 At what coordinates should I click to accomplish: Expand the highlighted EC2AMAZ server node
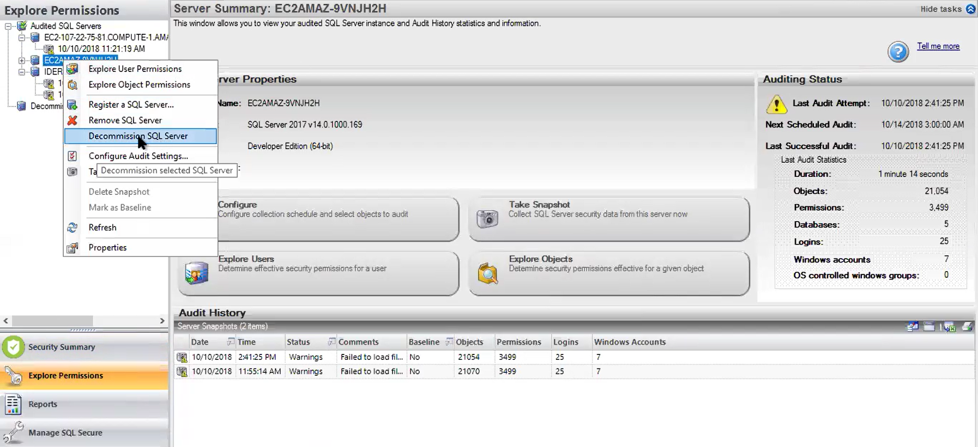pos(22,60)
